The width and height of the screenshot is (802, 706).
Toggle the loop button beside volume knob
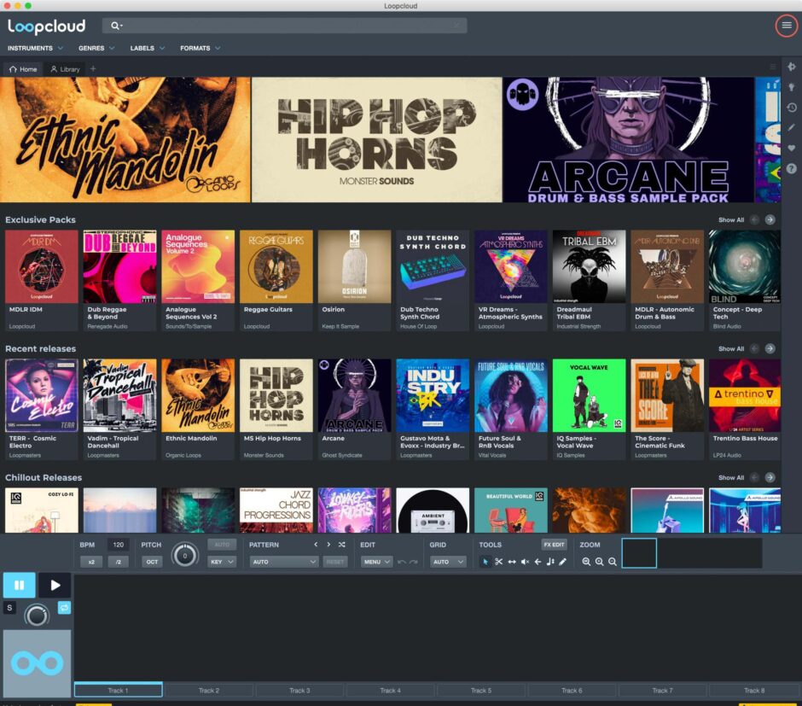[63, 608]
